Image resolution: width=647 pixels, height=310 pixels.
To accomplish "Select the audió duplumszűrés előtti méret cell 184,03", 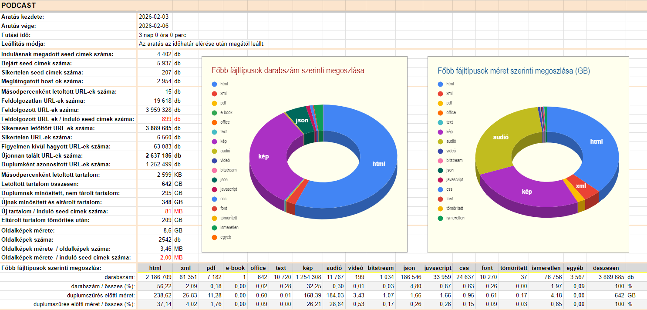I will pyautogui.click(x=334, y=295).
